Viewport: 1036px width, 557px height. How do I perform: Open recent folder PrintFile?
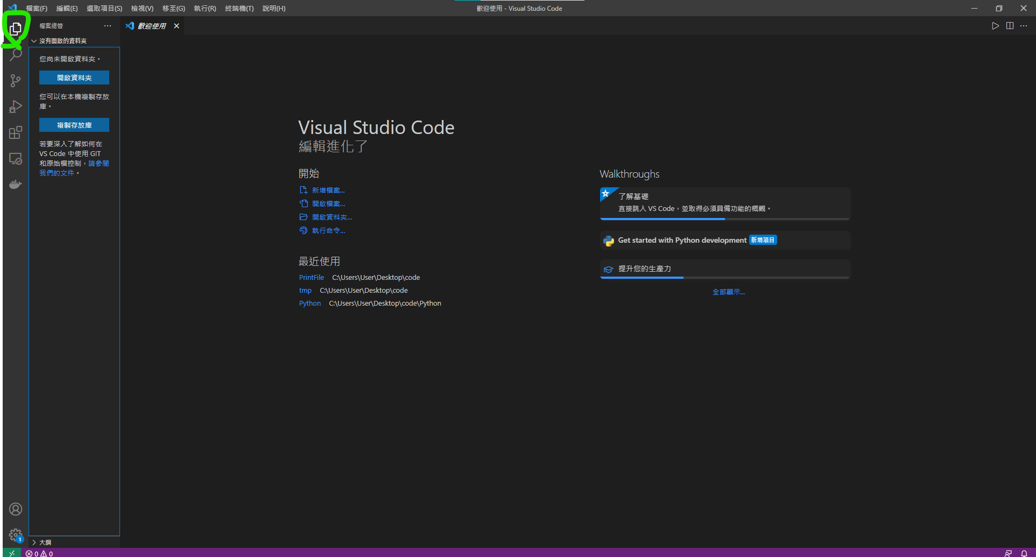tap(312, 278)
